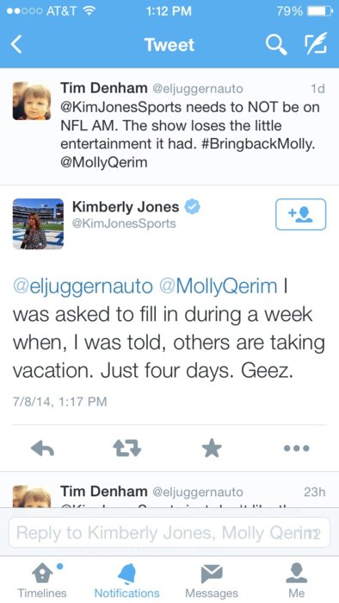Open more options ellipsis below tweet
The image size is (339, 603).
[x=297, y=449]
